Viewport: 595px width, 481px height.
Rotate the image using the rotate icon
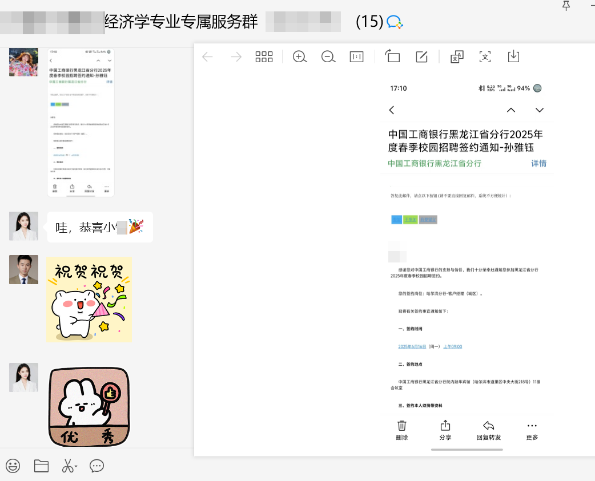392,56
